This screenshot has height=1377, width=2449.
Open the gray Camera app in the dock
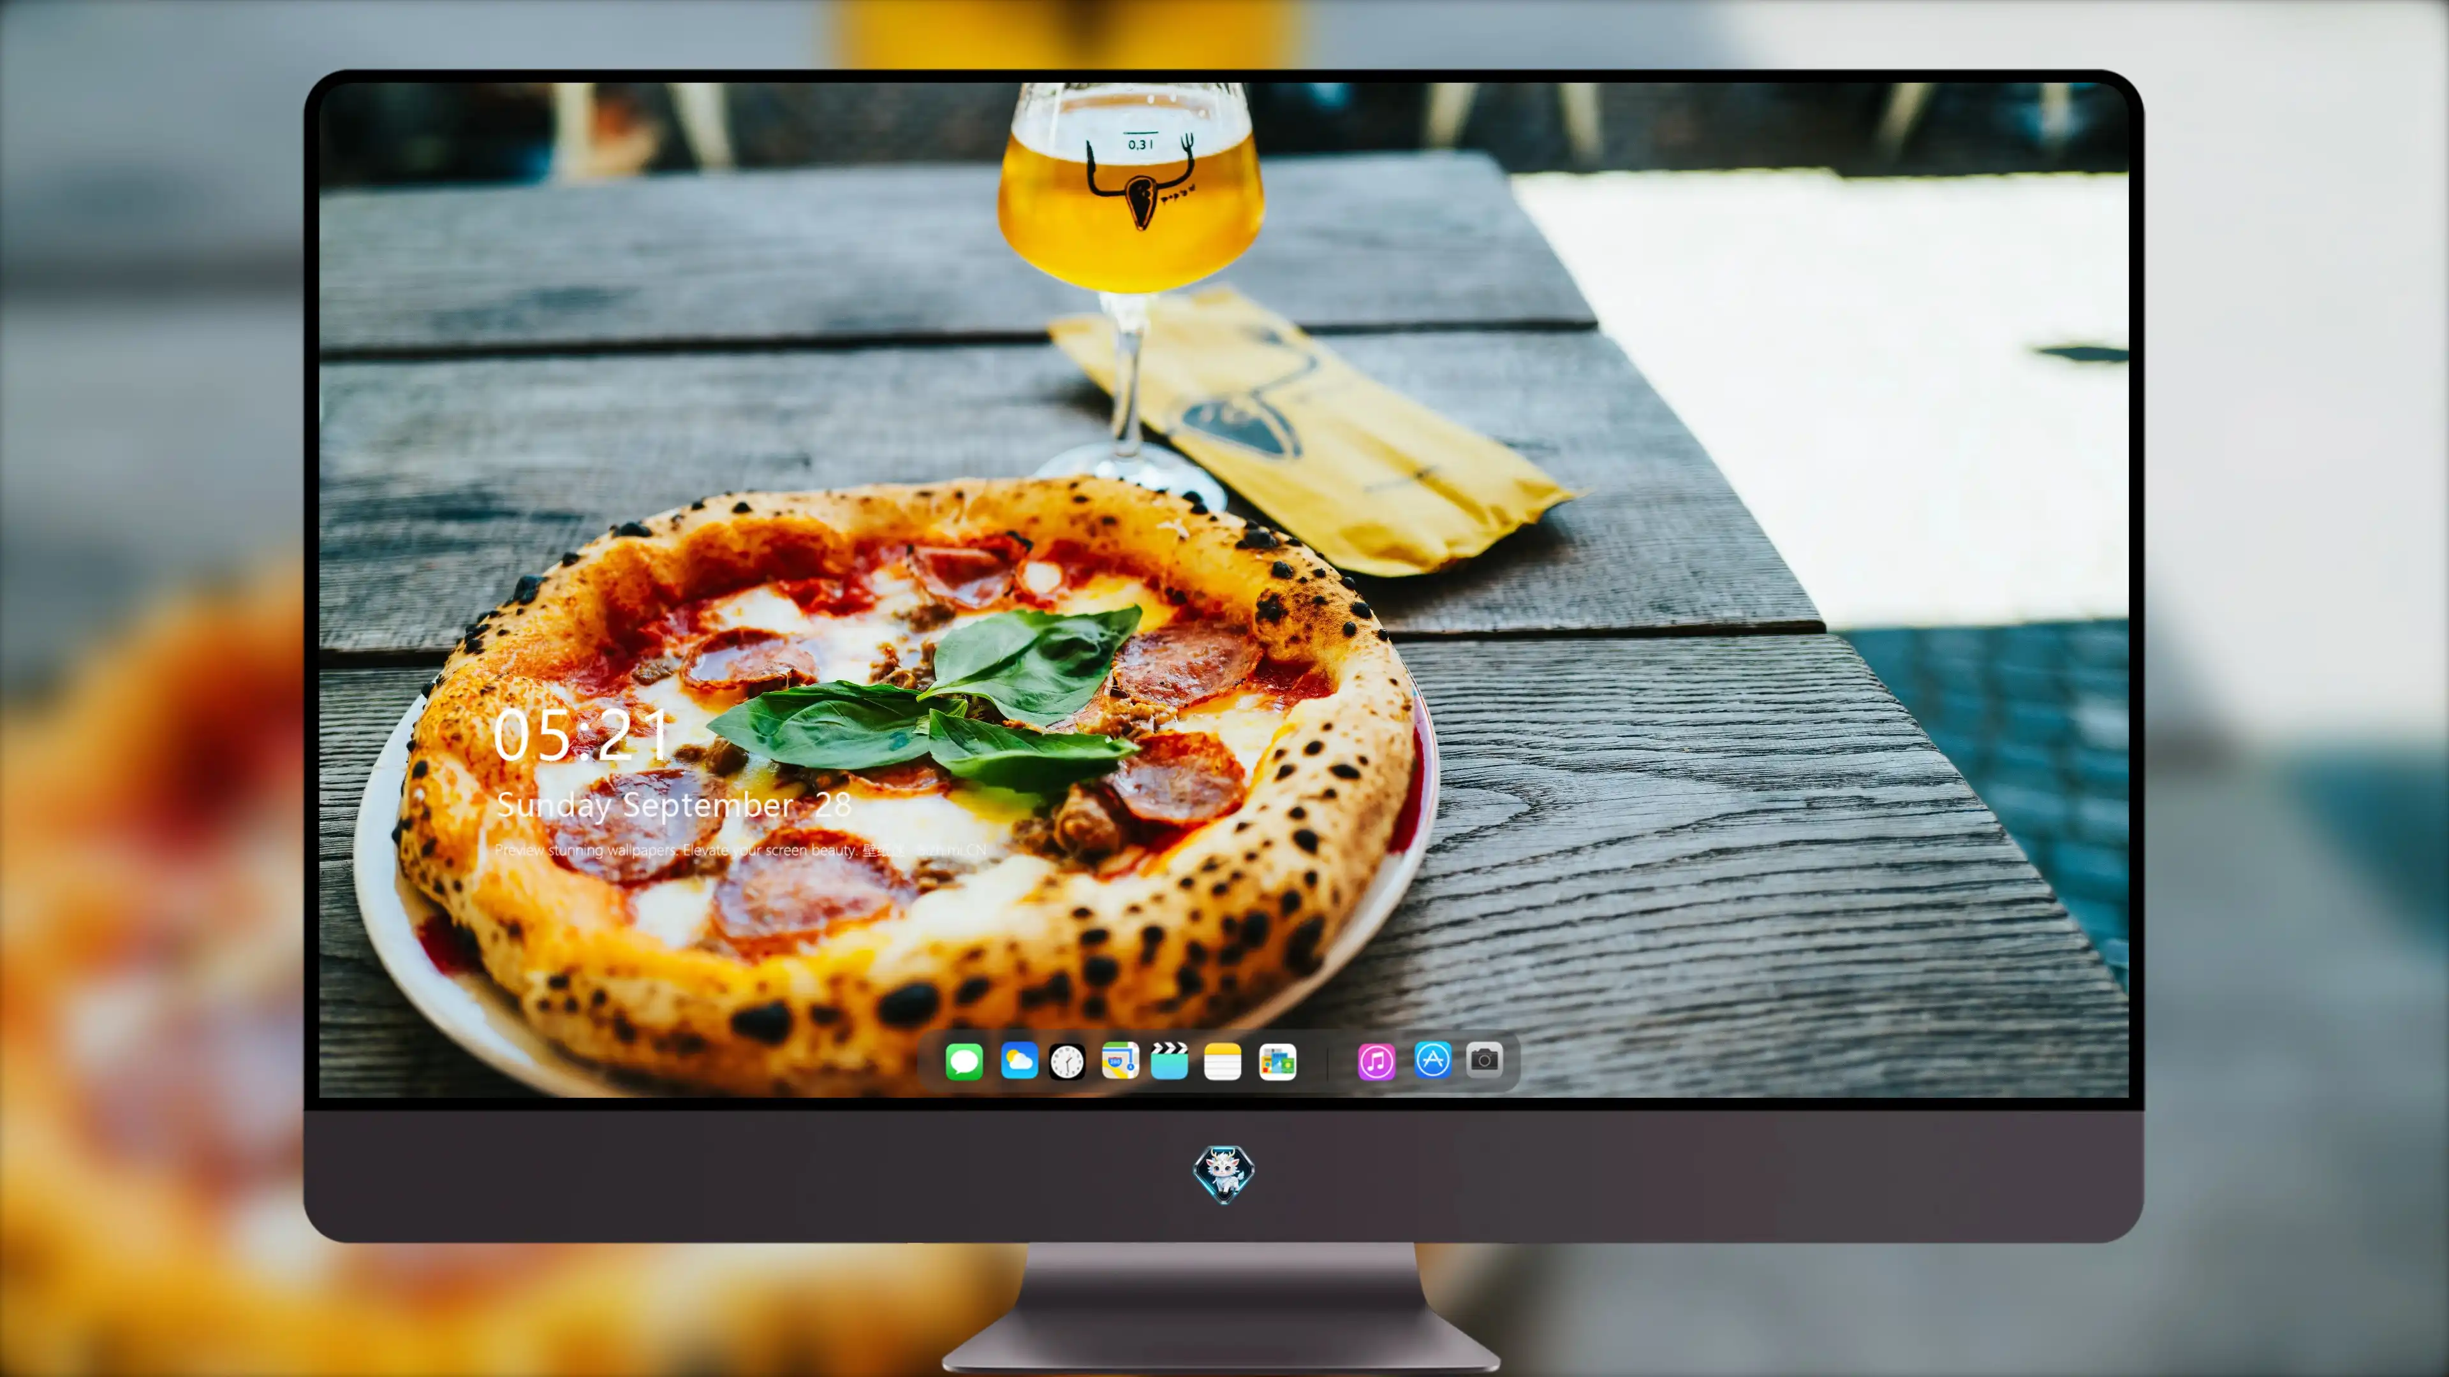[x=1484, y=1060]
